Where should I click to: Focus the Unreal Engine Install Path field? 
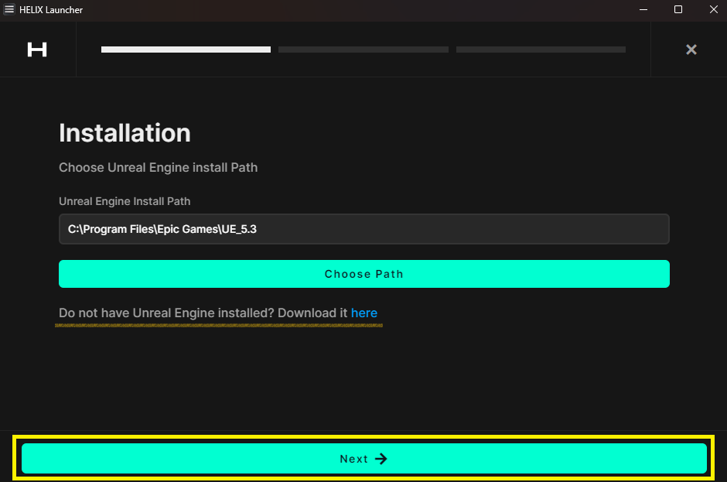click(x=363, y=229)
